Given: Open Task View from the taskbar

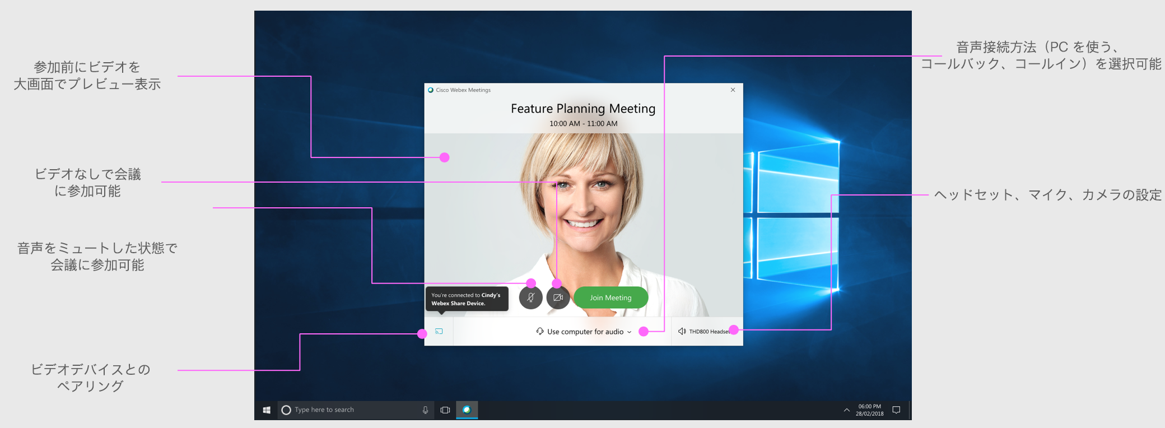Looking at the screenshot, I should pyautogui.click(x=445, y=410).
